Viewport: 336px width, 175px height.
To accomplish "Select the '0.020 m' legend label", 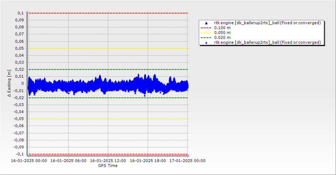I will pos(223,38).
